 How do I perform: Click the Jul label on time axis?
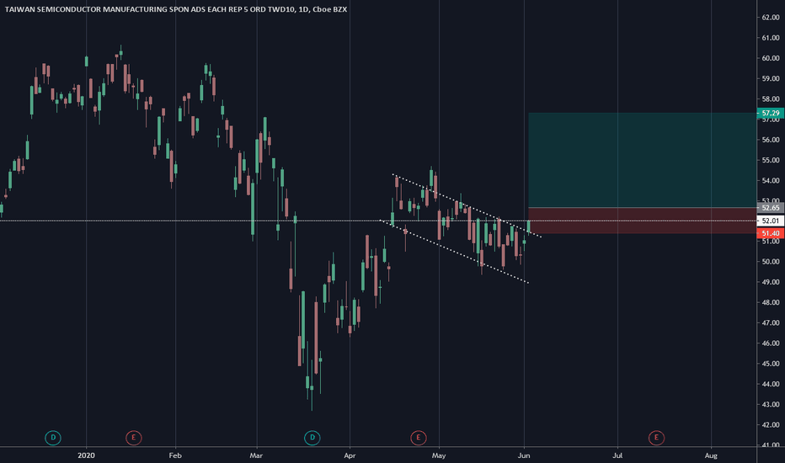(617, 455)
